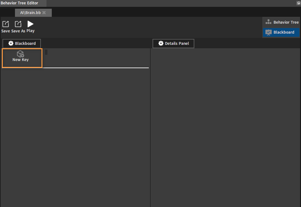The width and height of the screenshot is (301, 207).
Task: Click the Save icon in the toolbar
Action: 6,24
